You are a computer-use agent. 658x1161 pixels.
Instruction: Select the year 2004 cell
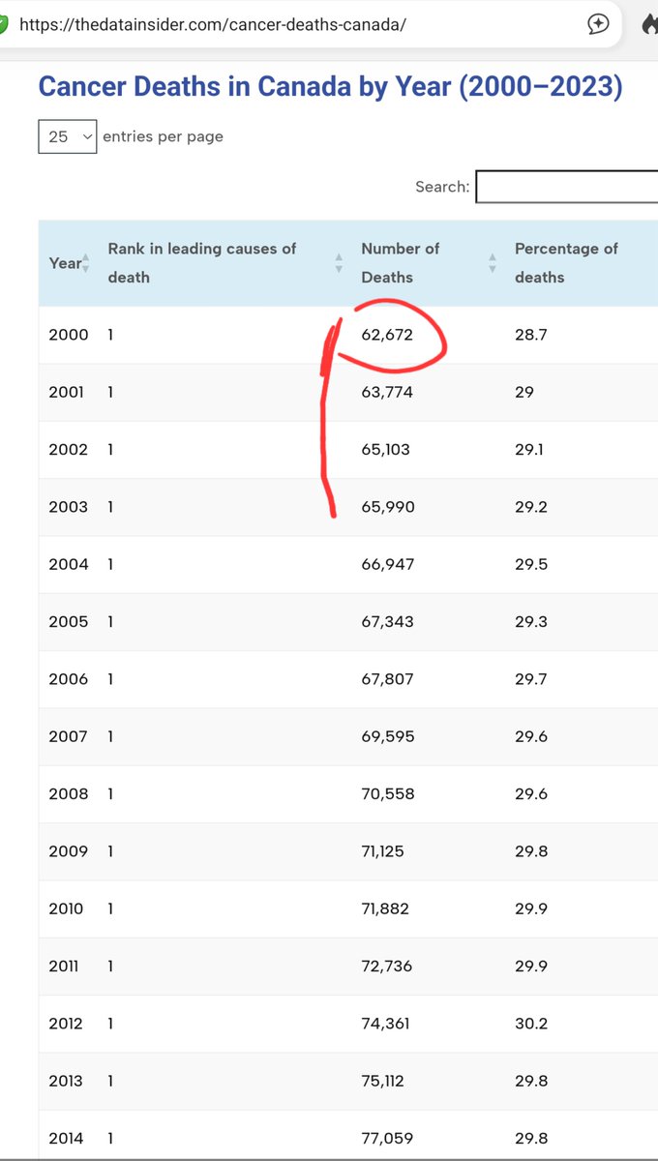click(68, 564)
